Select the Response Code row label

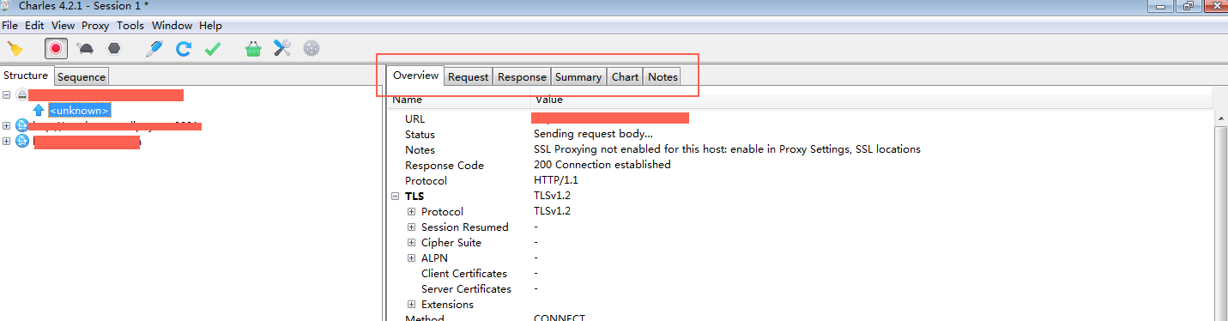tap(445, 166)
